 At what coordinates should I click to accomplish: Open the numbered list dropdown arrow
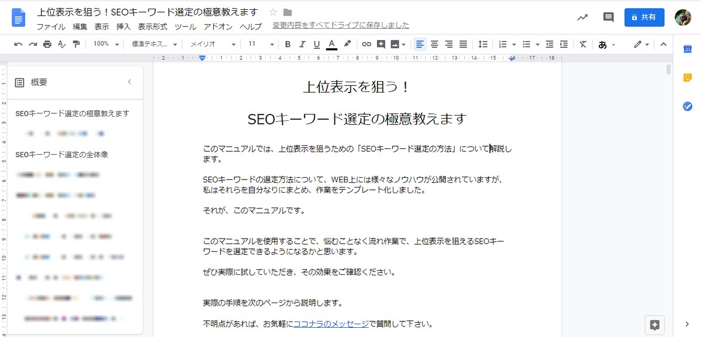(514, 44)
